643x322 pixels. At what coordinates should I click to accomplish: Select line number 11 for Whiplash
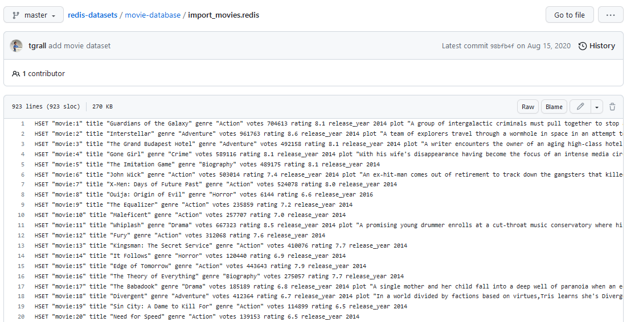coord(21,225)
